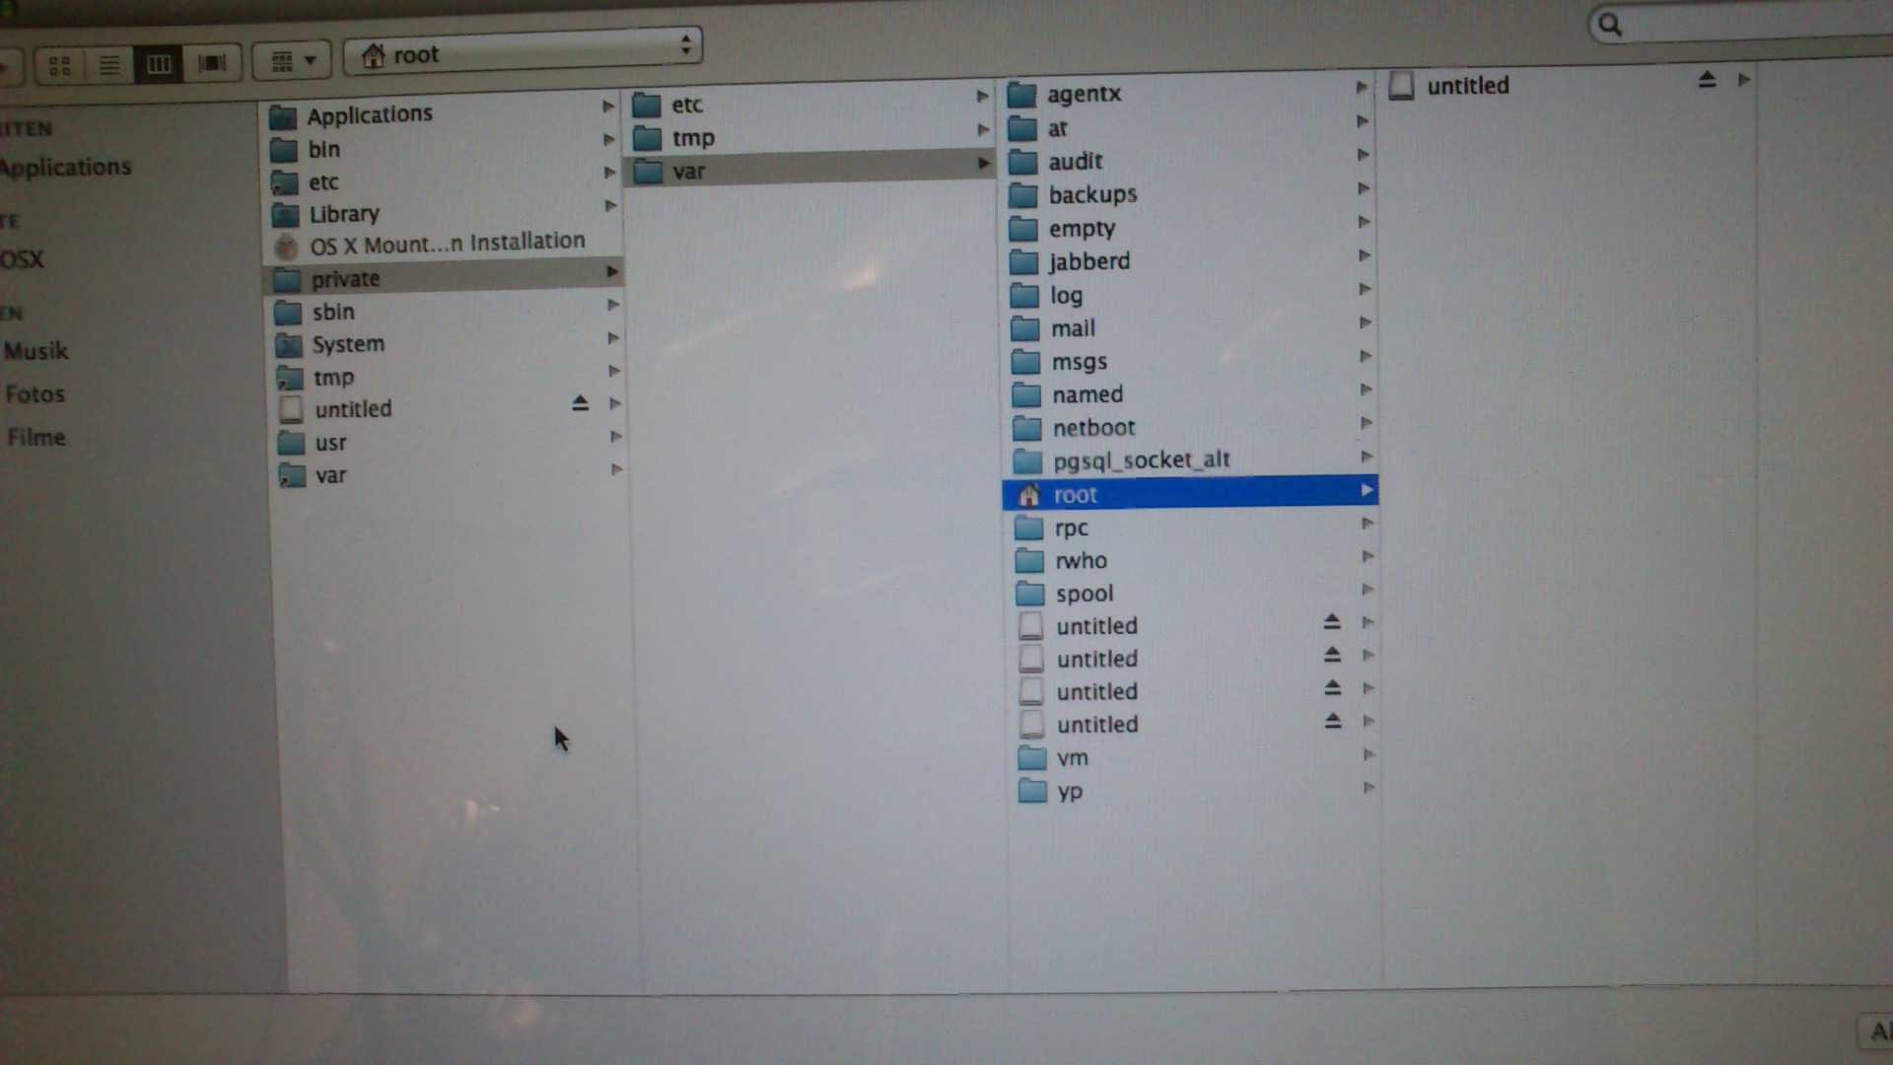Click the root user home folder icon
1893x1065 pixels.
coord(1028,491)
